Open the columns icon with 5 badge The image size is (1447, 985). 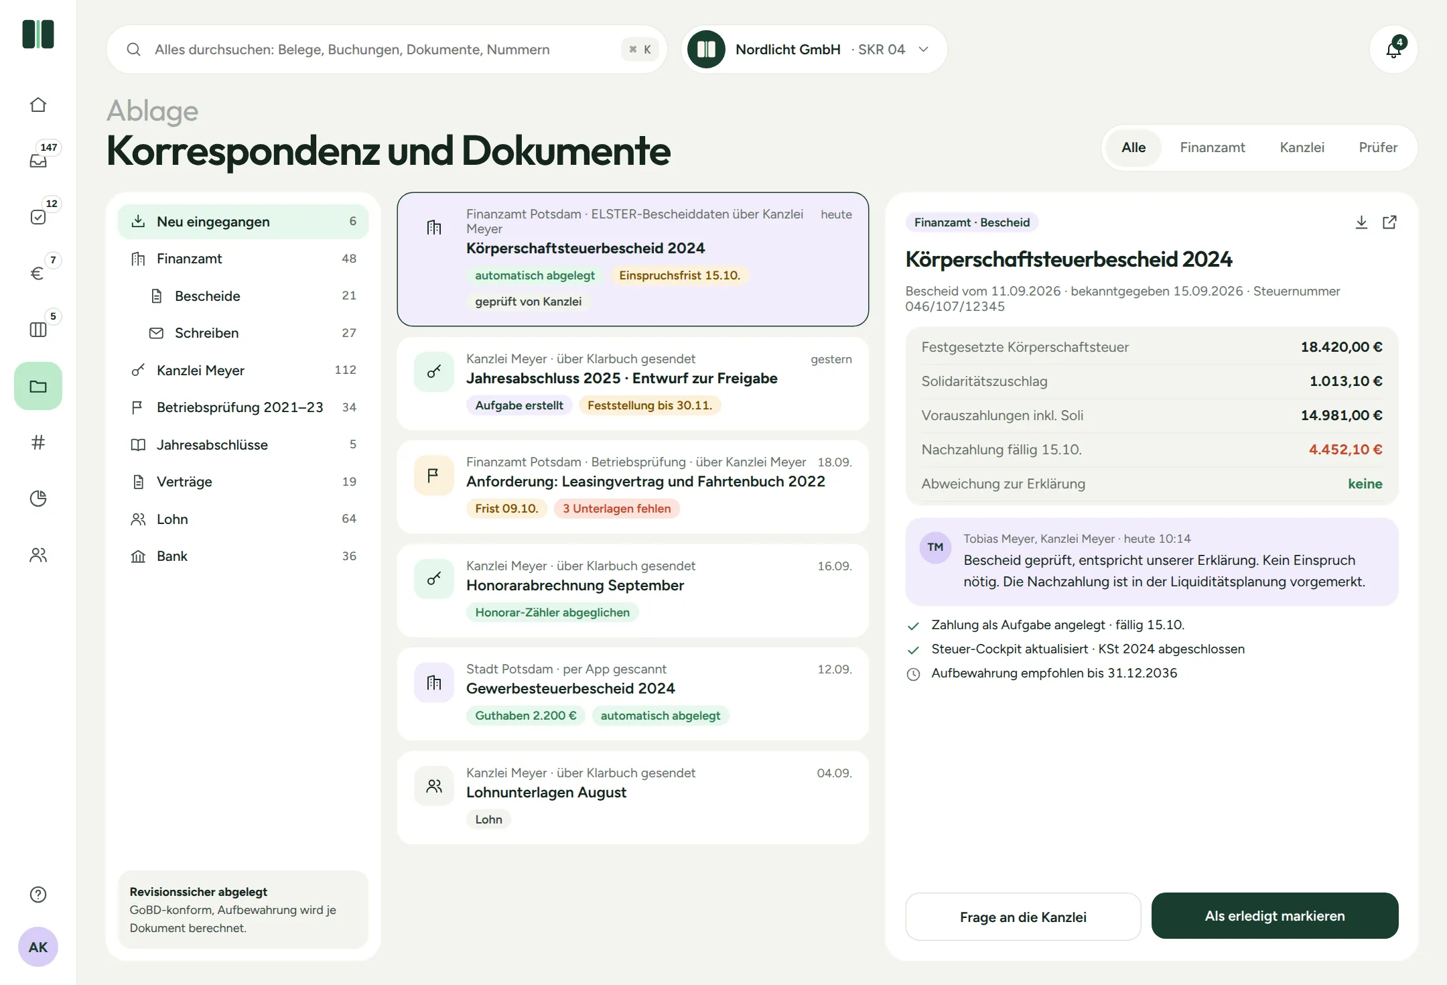coord(38,330)
